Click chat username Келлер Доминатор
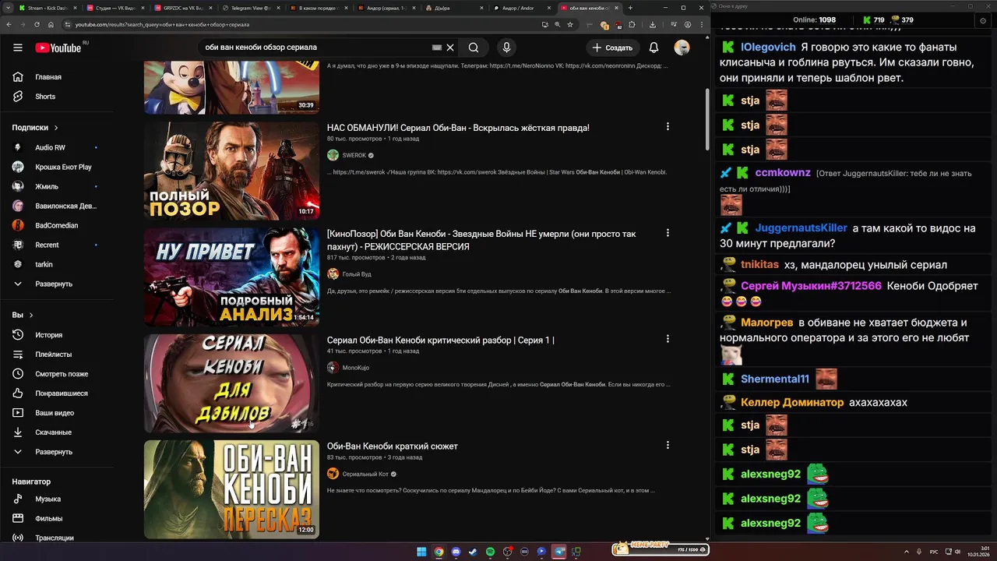Image resolution: width=997 pixels, height=561 pixels. 792,403
